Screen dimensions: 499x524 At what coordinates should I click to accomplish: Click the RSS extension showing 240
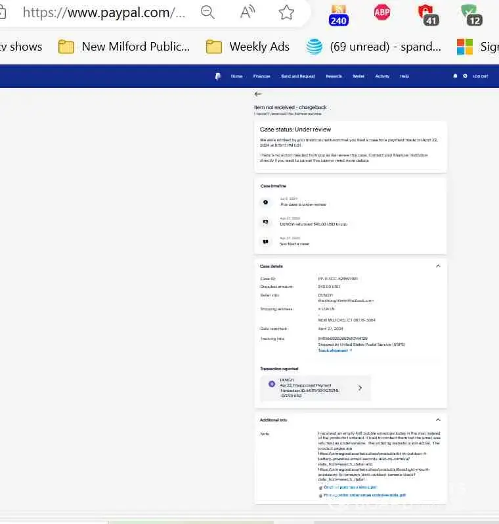pos(338,13)
